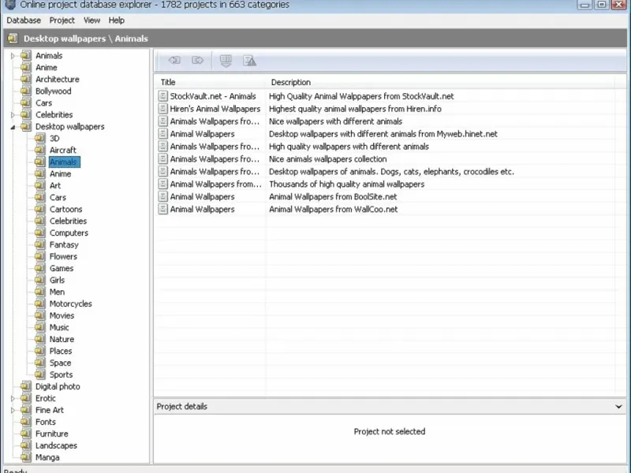631x473 pixels.
Task: Select Anime under Desktop wallpapers
Action: pyautogui.click(x=60, y=173)
